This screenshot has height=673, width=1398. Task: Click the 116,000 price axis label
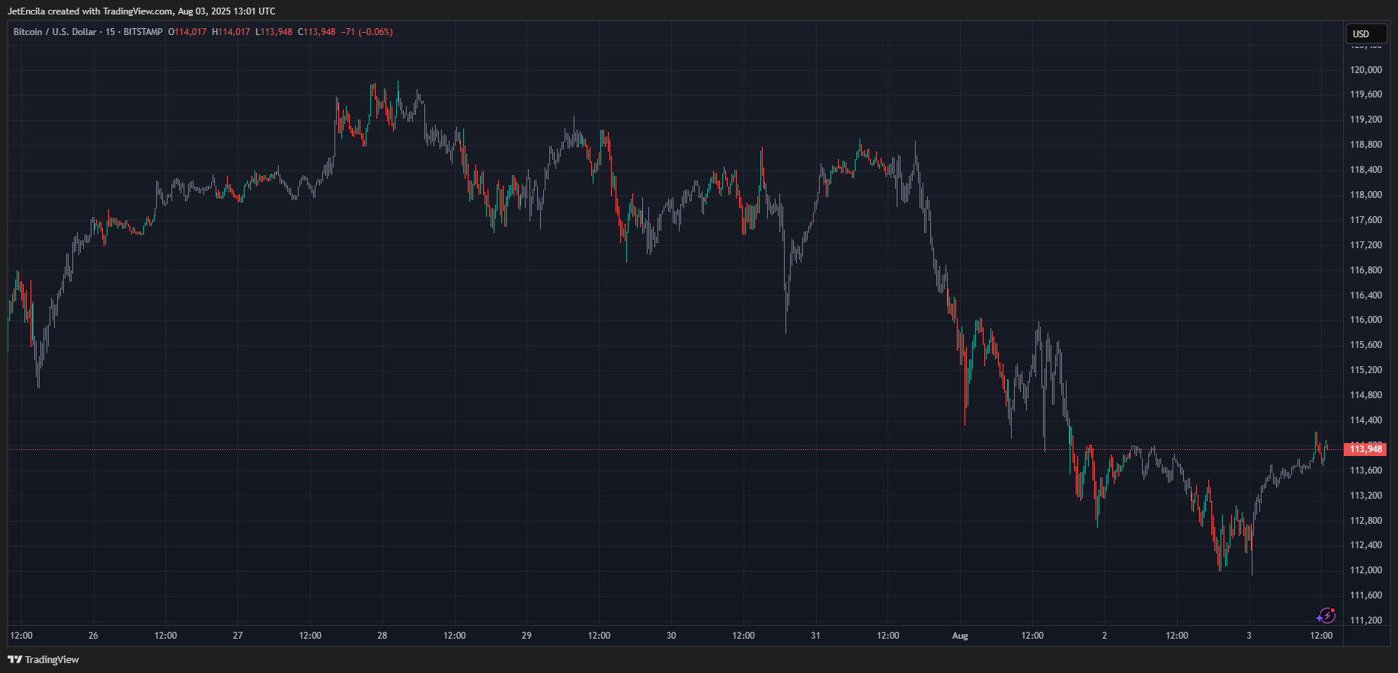[1365, 320]
